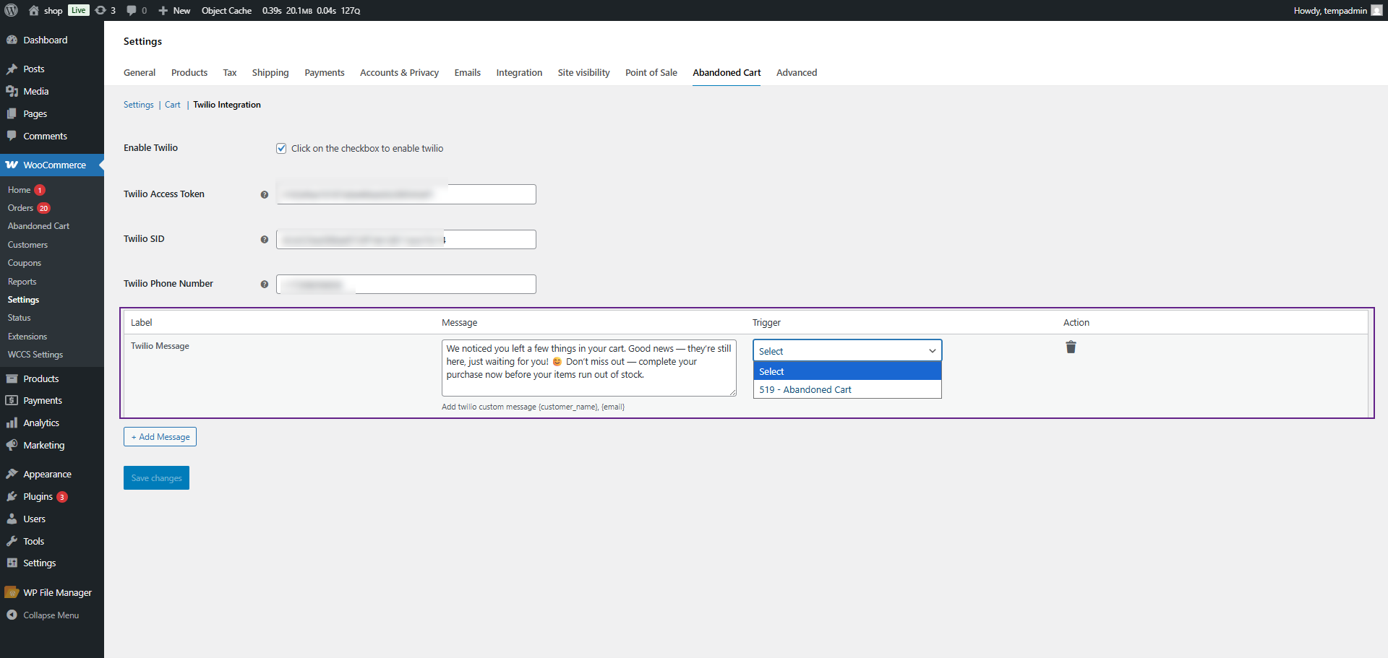The width and height of the screenshot is (1388, 658).
Task: Open the Accounts & Privacy tab
Action: click(399, 72)
